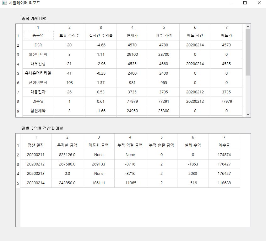
Task: Maximize the simulator report window
Action: (245, 3)
